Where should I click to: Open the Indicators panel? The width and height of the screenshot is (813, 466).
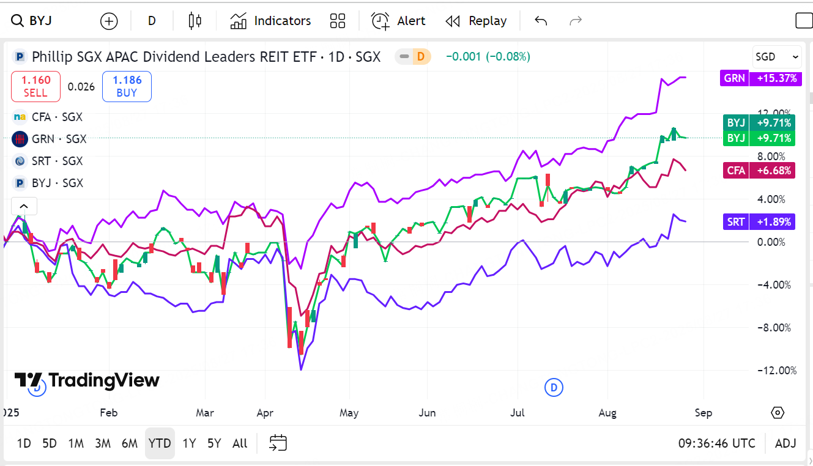pyautogui.click(x=270, y=21)
